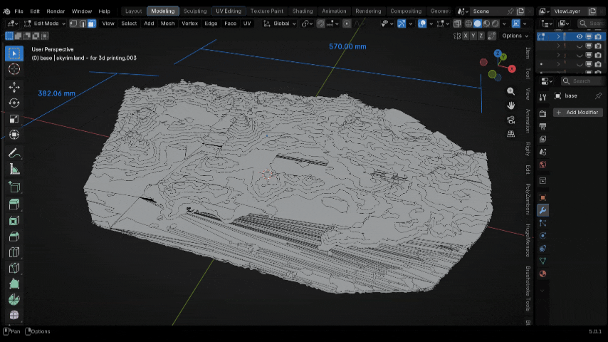
Task: Enable edge select mode
Action: [x=83, y=24]
